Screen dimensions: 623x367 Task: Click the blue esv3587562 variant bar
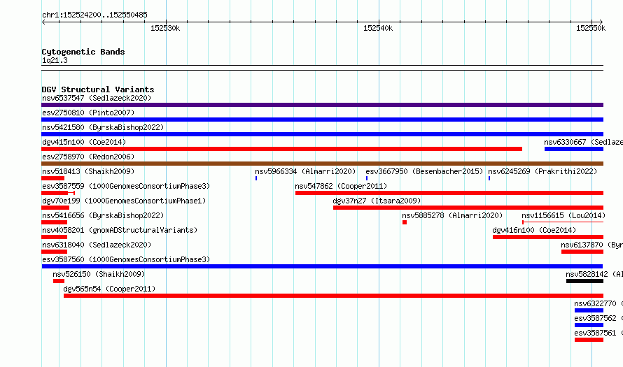589,325
